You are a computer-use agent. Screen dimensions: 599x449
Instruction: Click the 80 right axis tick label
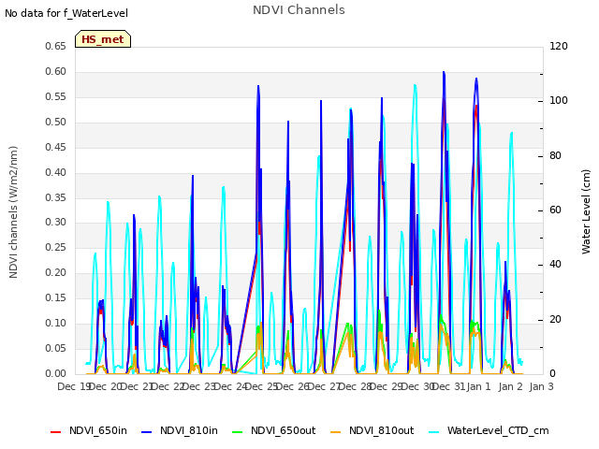point(555,156)
